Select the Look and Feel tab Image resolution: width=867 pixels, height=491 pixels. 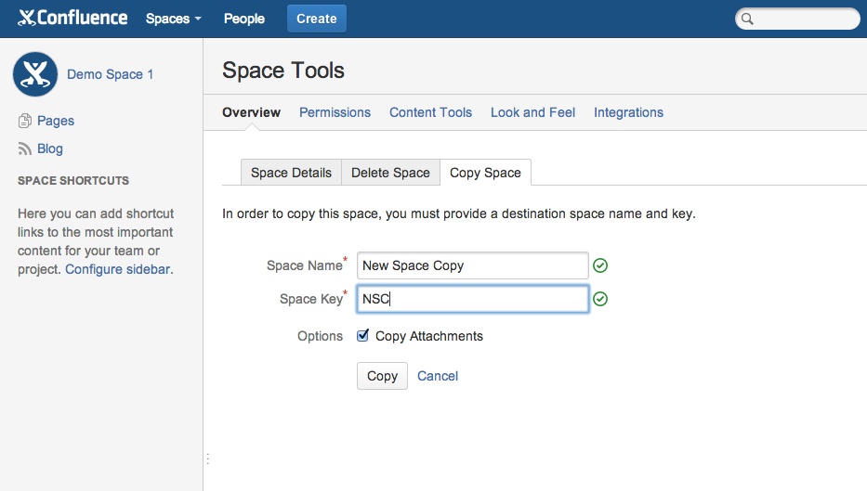point(532,112)
